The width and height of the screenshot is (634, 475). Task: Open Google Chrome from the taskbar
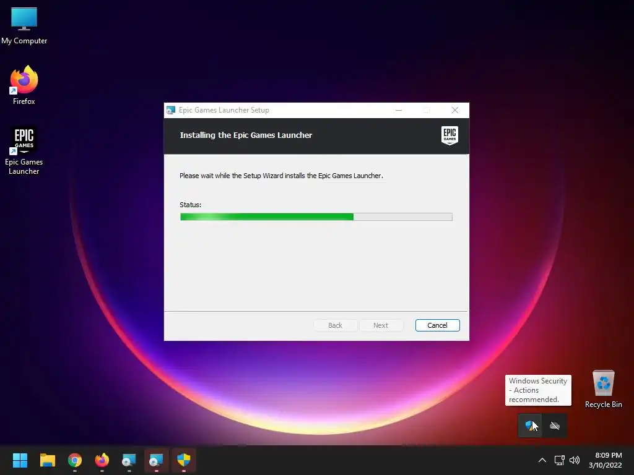coord(75,460)
